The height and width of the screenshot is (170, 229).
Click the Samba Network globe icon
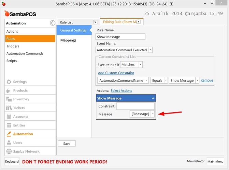9,151
